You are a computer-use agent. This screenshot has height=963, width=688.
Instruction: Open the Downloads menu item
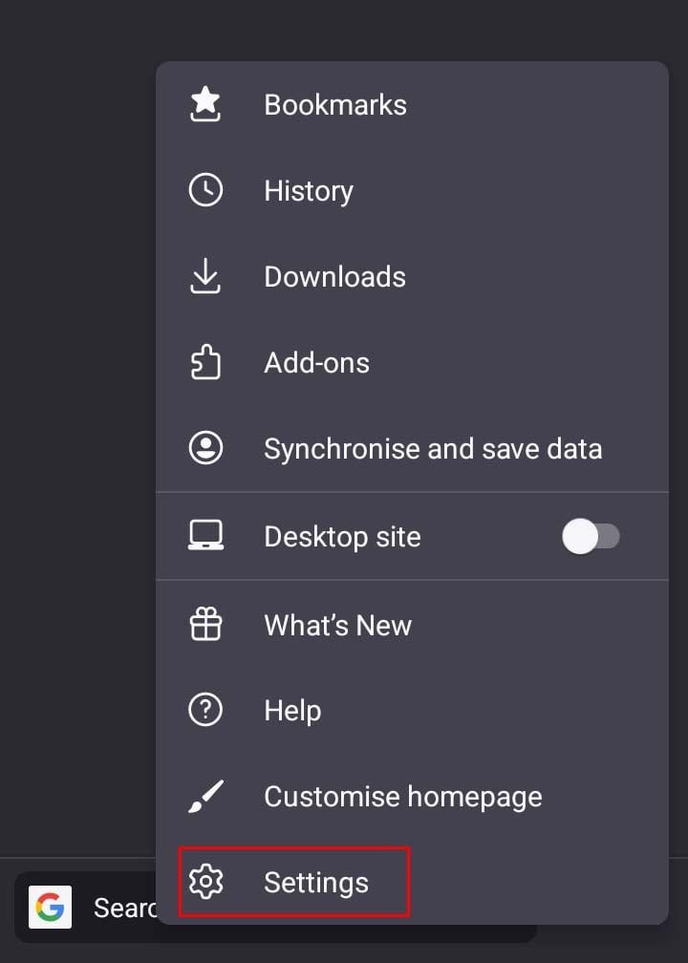pos(334,277)
